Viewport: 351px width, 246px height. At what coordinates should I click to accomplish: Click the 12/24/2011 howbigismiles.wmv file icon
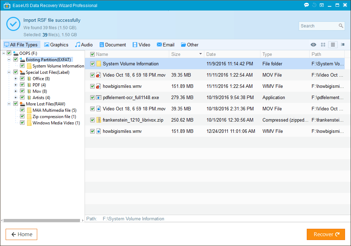(99, 131)
